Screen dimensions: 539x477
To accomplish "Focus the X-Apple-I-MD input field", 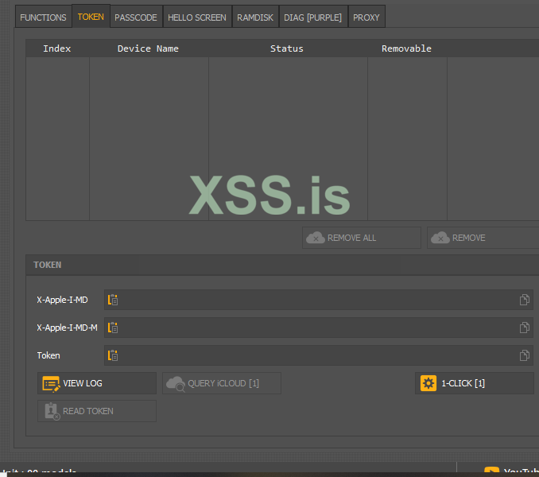I will point(318,300).
